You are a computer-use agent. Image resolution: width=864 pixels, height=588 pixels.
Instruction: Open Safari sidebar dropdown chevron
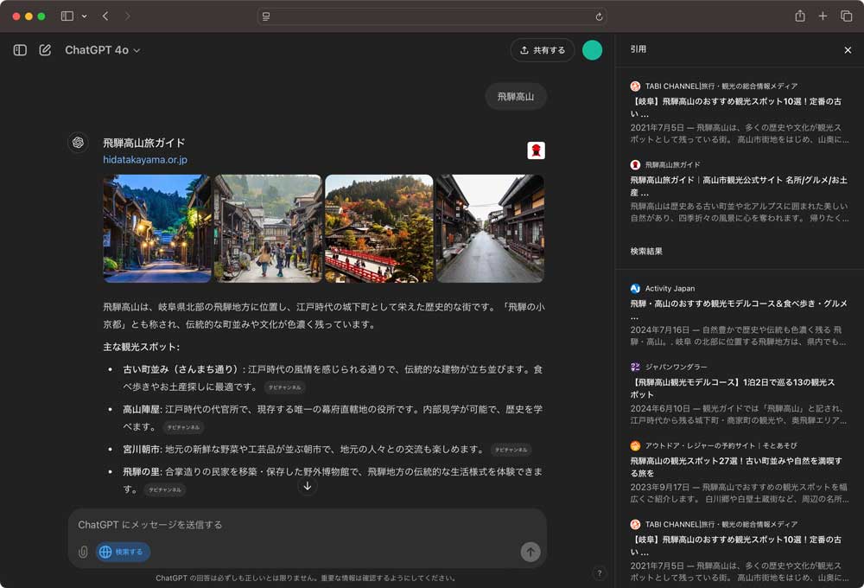85,16
